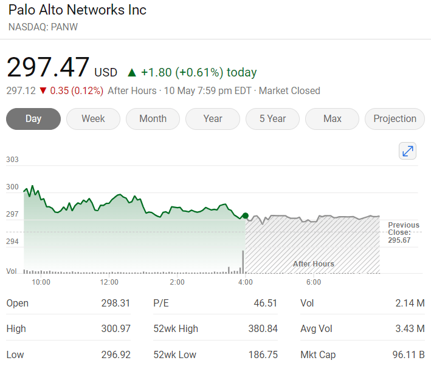Select the Day time range tab

[33, 119]
